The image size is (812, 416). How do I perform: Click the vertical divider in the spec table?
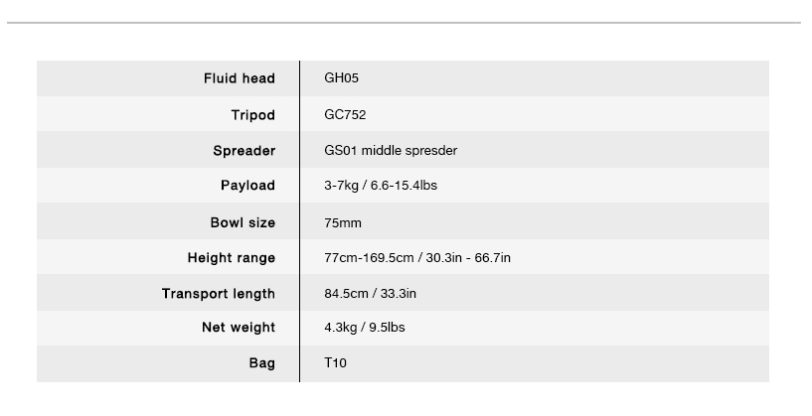coord(299,221)
